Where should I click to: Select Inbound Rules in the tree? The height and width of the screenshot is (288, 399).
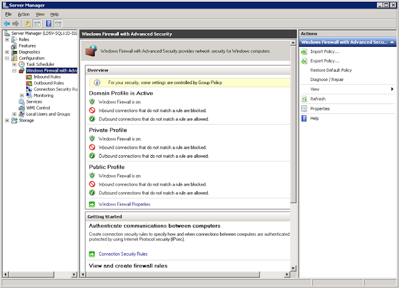(x=47, y=77)
